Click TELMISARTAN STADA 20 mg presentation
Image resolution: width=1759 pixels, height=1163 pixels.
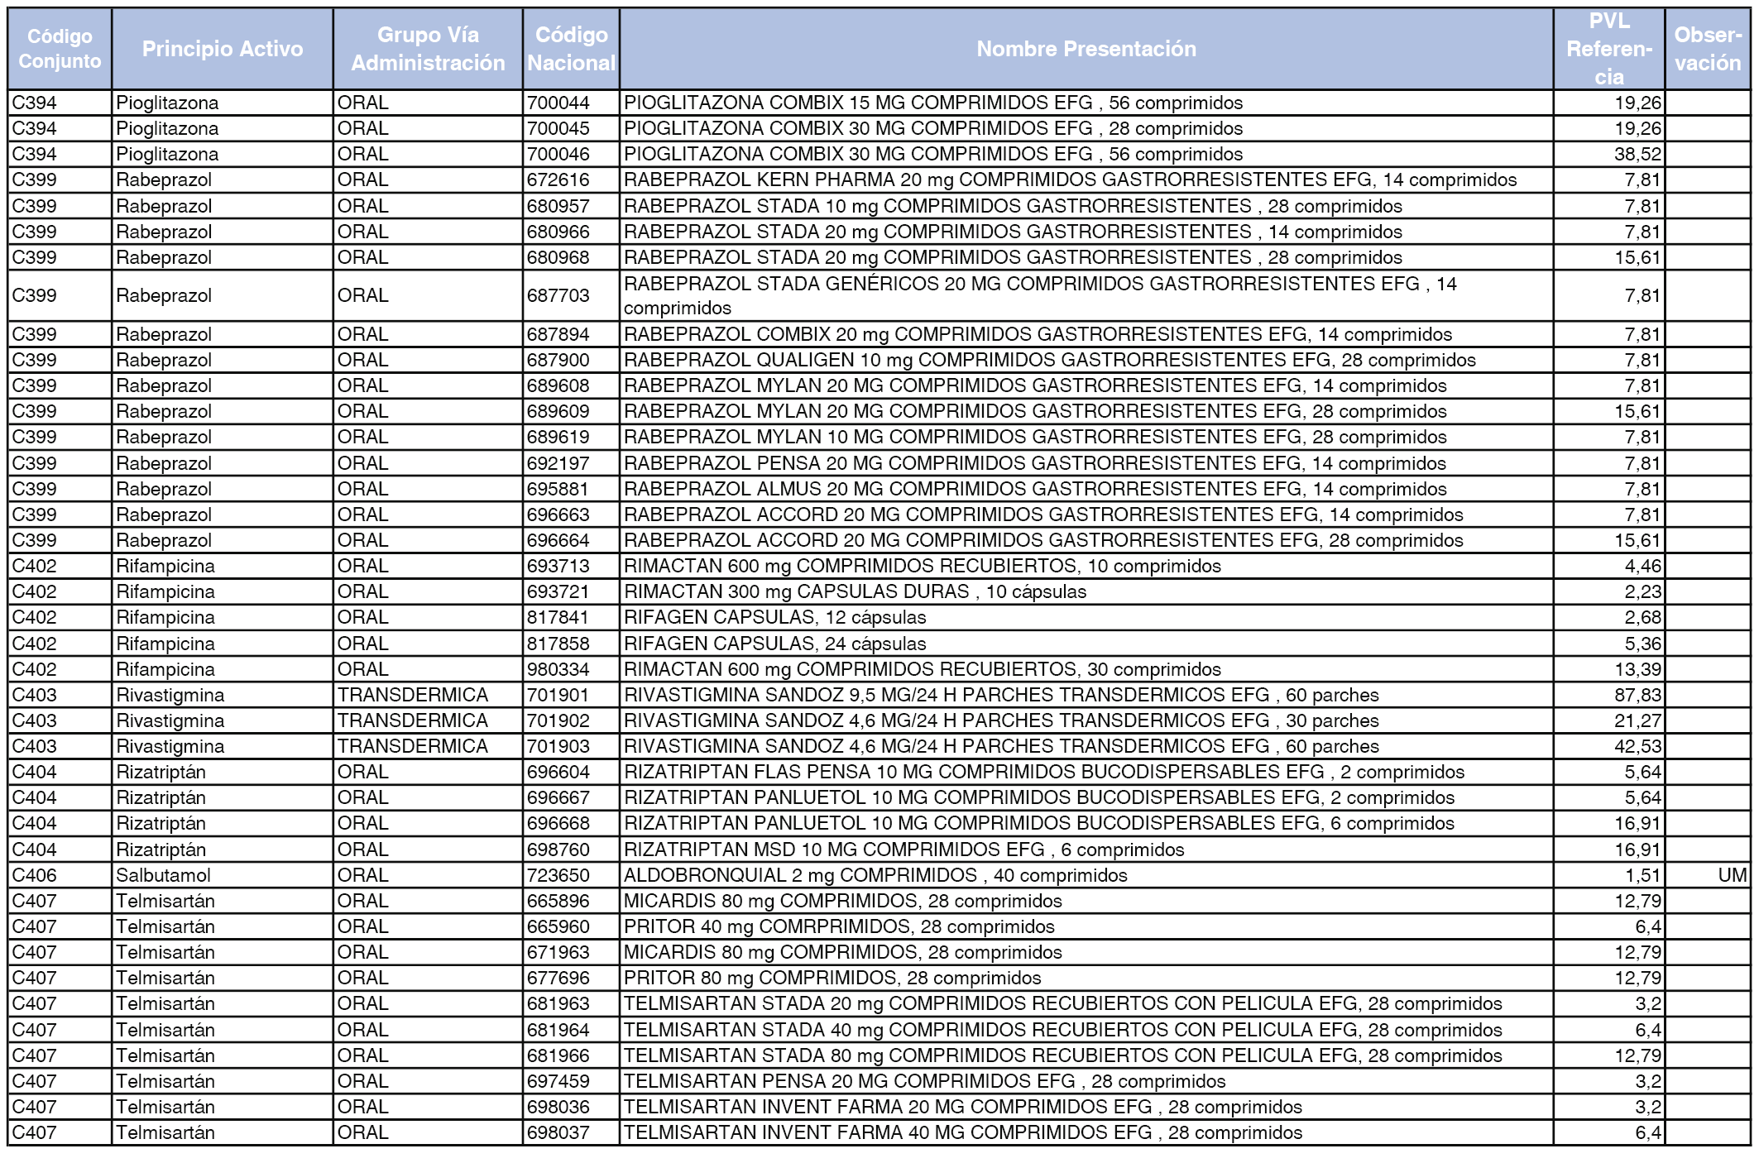[1086, 1003]
